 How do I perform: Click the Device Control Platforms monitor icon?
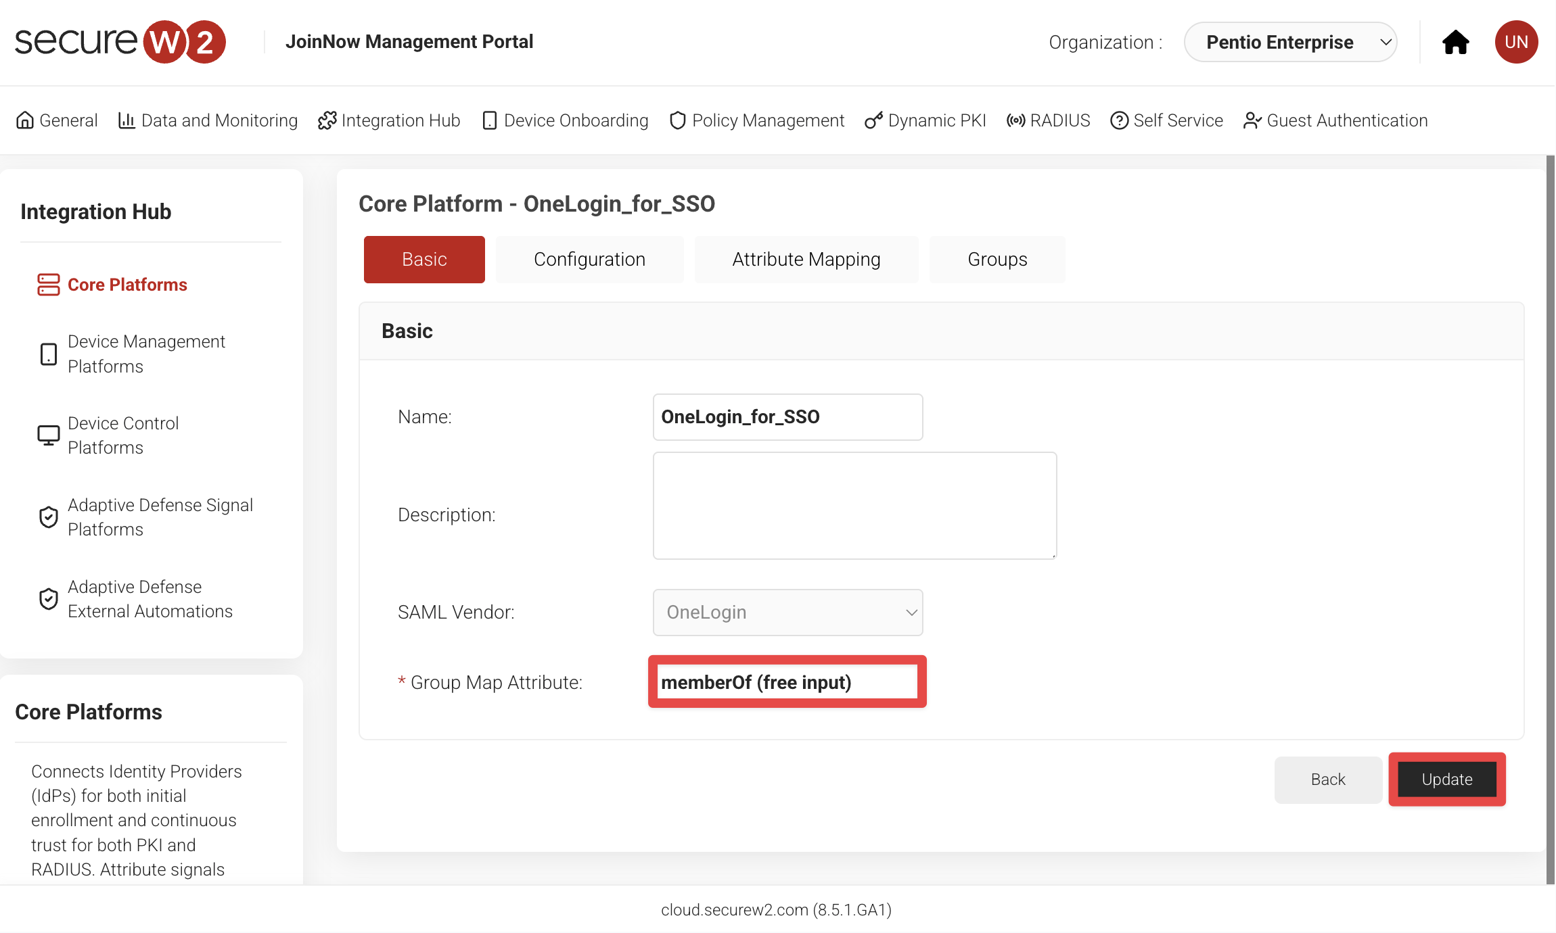coord(48,435)
